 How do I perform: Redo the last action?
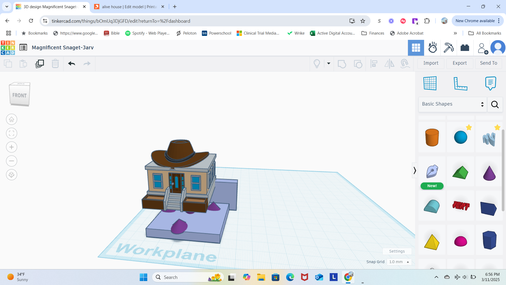(87, 64)
